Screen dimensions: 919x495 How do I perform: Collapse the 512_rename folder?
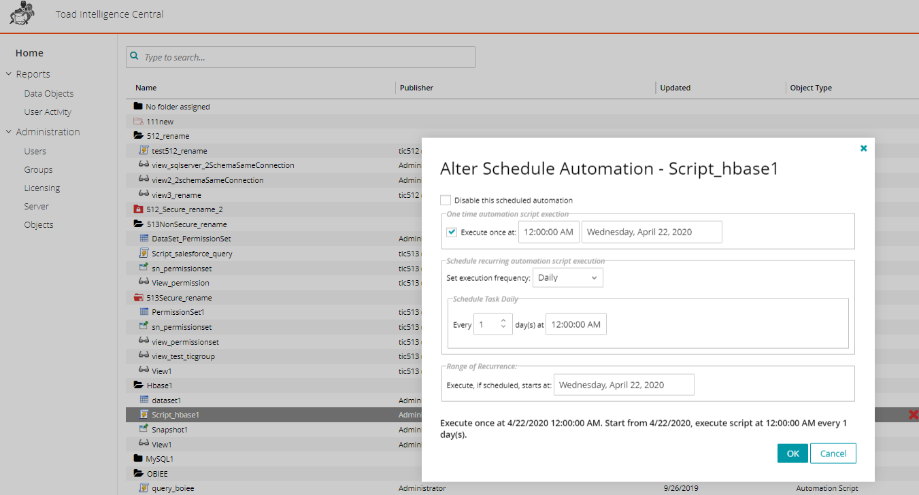click(x=139, y=136)
